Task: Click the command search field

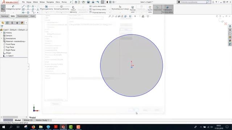Action: click(x=193, y=2)
